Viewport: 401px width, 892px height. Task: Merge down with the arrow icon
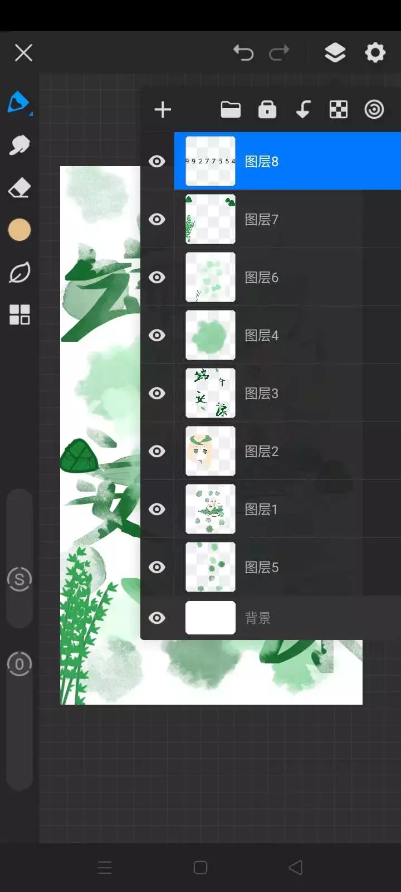tap(303, 109)
